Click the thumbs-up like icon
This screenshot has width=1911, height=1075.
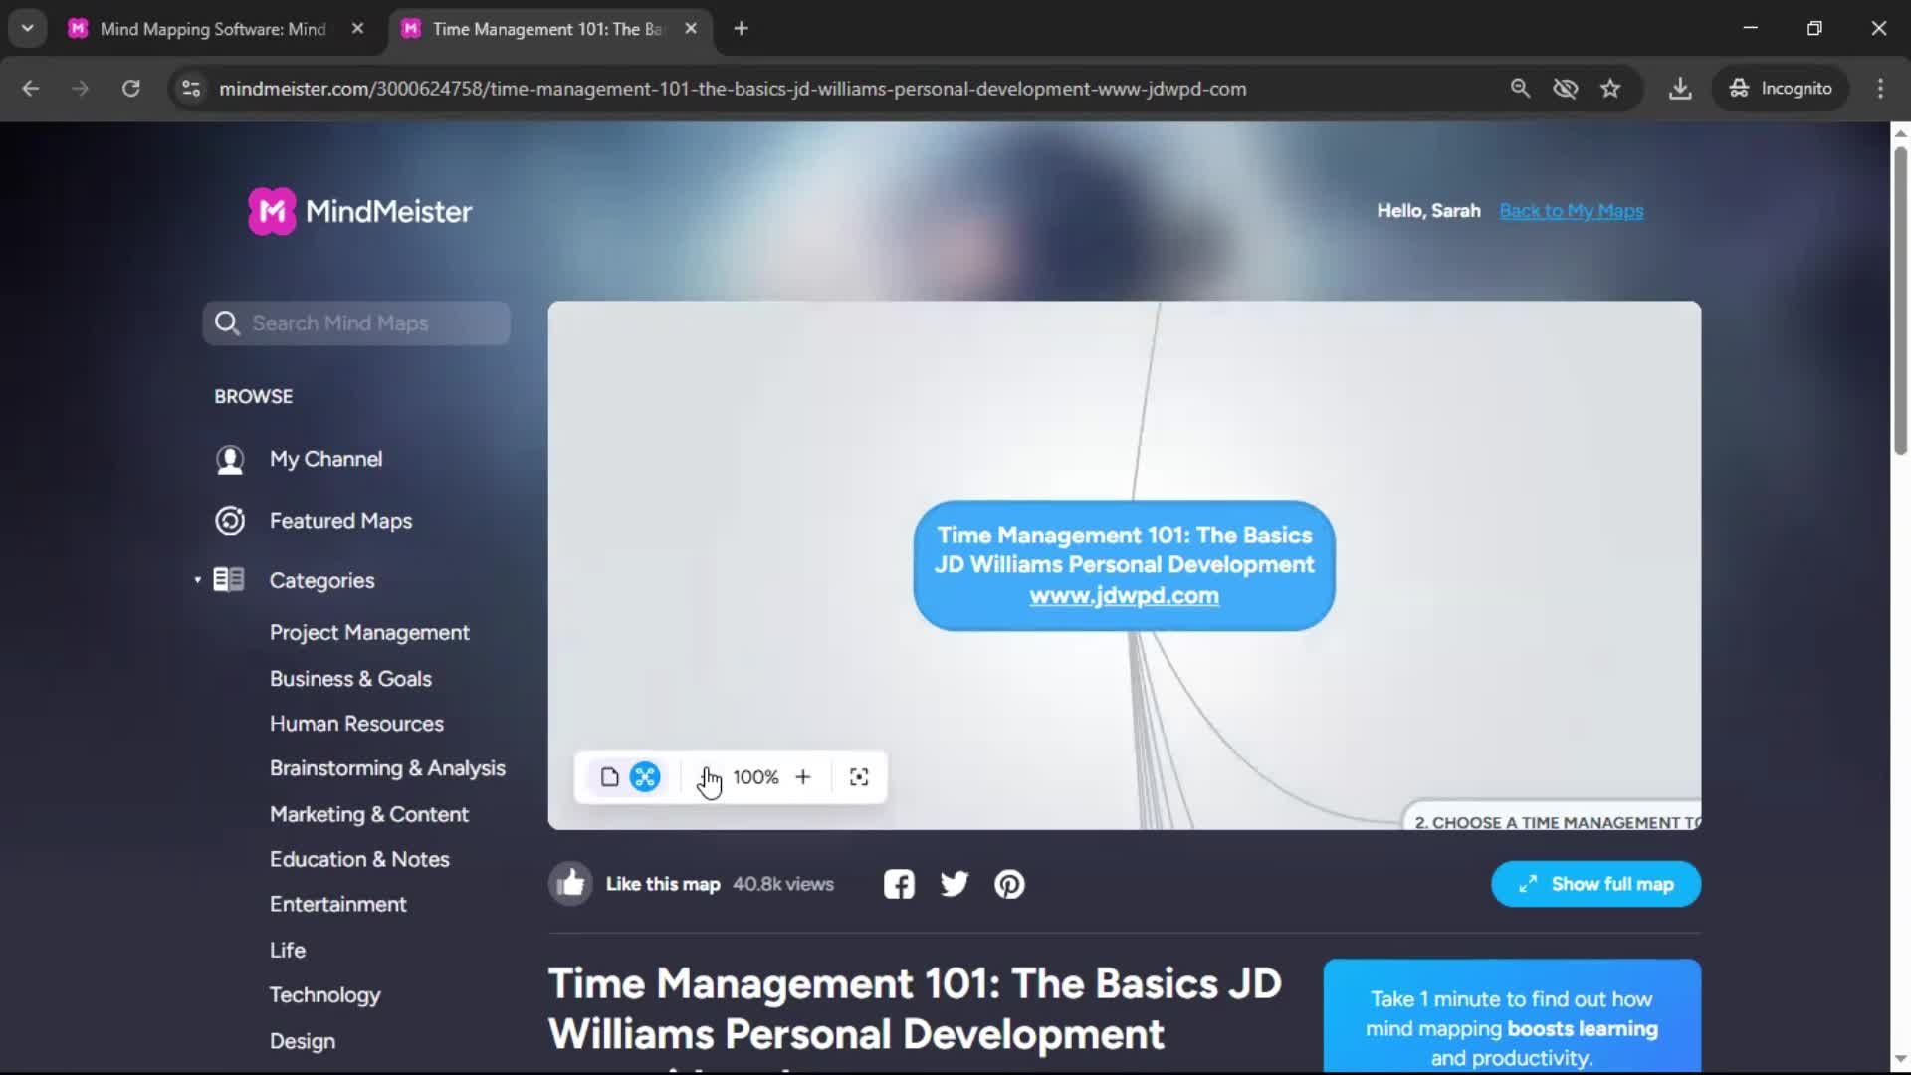pos(571,884)
